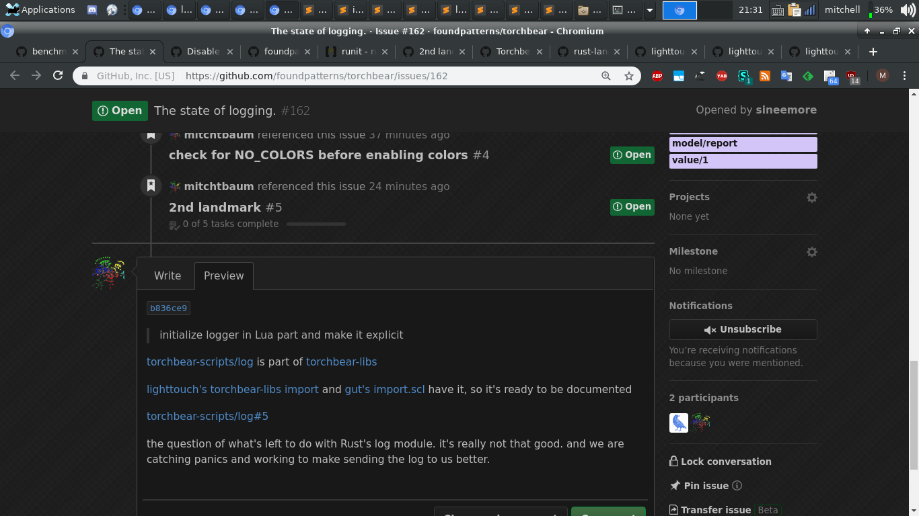Click Transfer issue link

pos(709,510)
